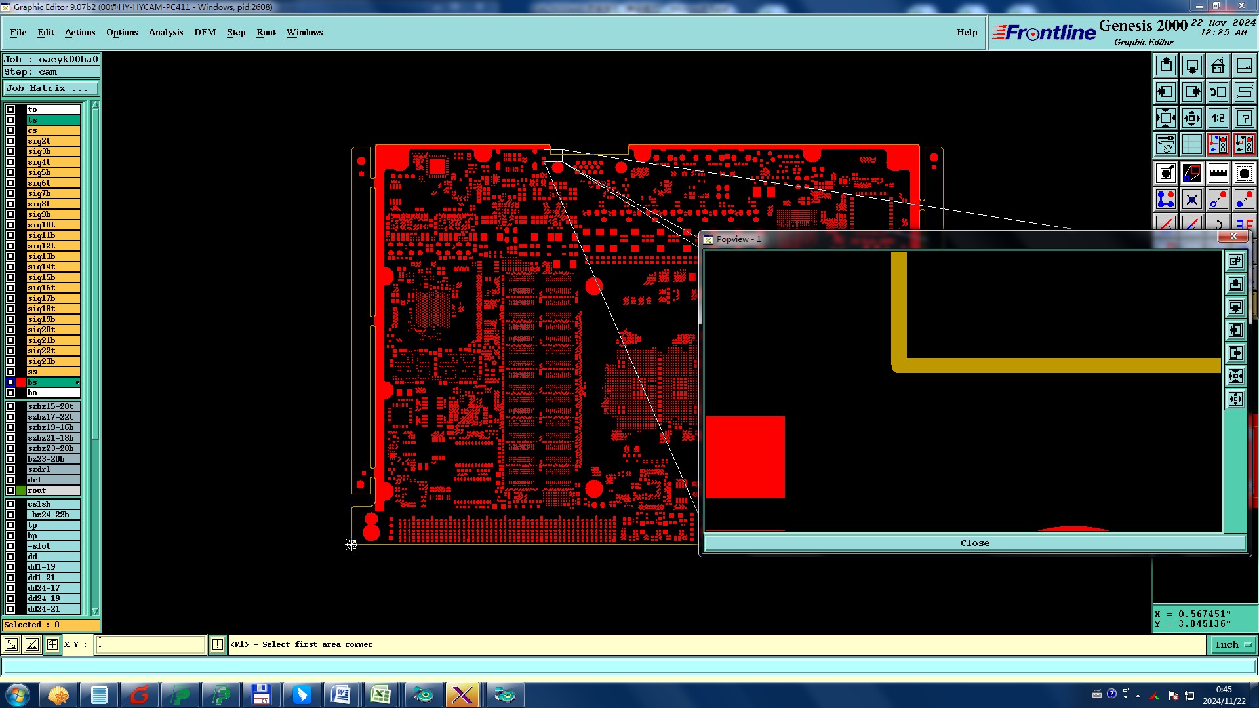Screen dimensions: 1259x708
Task: Click the pan down icon in main toolbar
Action: (1192, 66)
